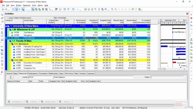Collapse the 1.M Milestones & LOF group
Screen dimensions: 193x109
point(8,30)
